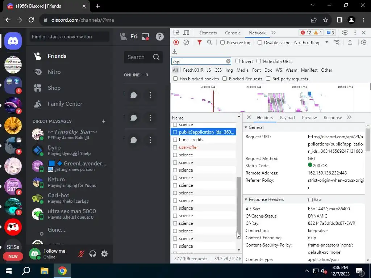The image size is (371, 278).
Task: Check Has blocked cookies
Action: pos(175,79)
